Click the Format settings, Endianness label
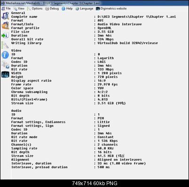The height and width of the screenshot is (187, 189). coord(39,122)
